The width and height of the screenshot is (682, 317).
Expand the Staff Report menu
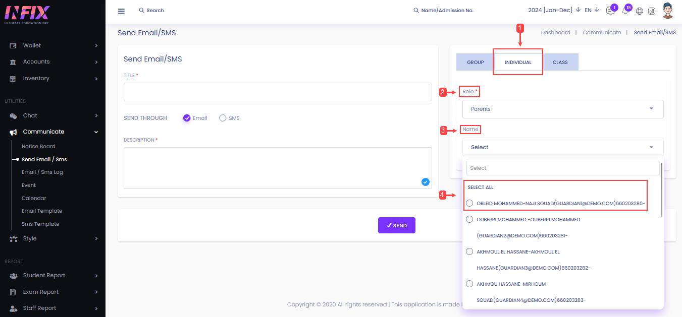click(96, 308)
